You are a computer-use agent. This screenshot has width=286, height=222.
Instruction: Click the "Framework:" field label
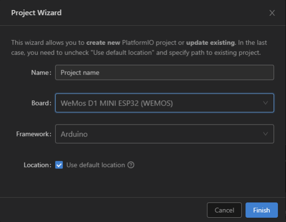pyautogui.click(x=34, y=134)
